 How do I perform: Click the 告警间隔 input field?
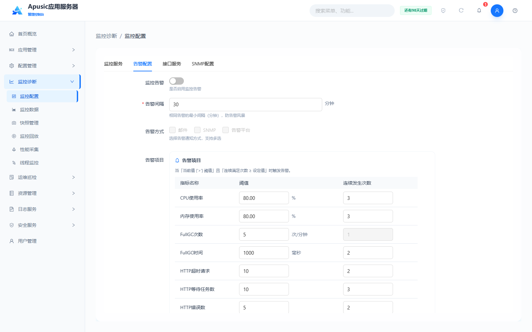tap(246, 105)
